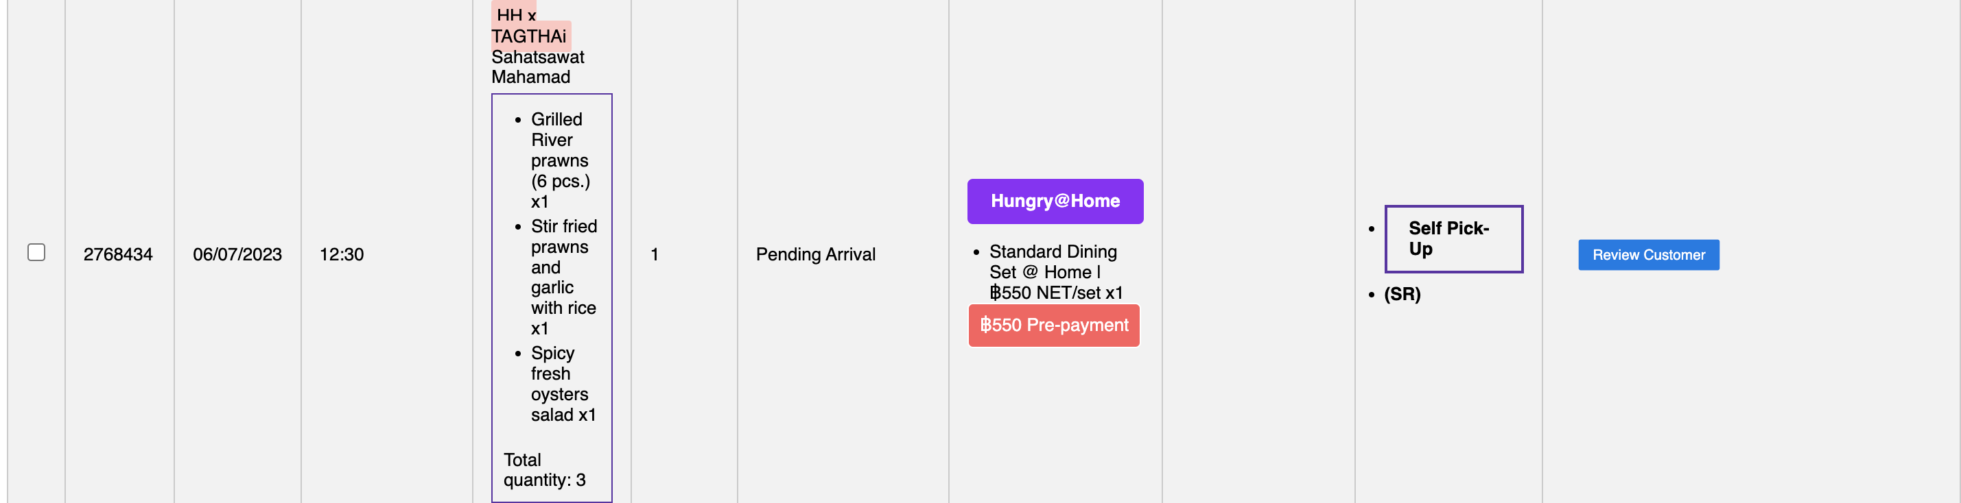Click the (6 pcs.) x1 quantity text
This screenshot has height=503, width=1961.
559,191
